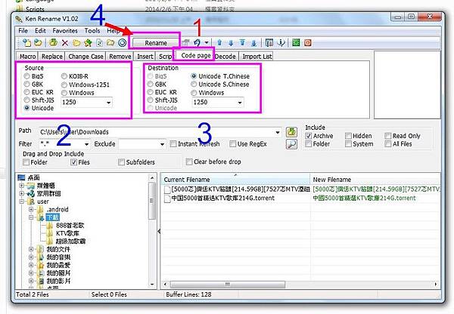The width and height of the screenshot is (454, 314).
Task: Open the Tools menu
Action: pyautogui.click(x=92, y=31)
